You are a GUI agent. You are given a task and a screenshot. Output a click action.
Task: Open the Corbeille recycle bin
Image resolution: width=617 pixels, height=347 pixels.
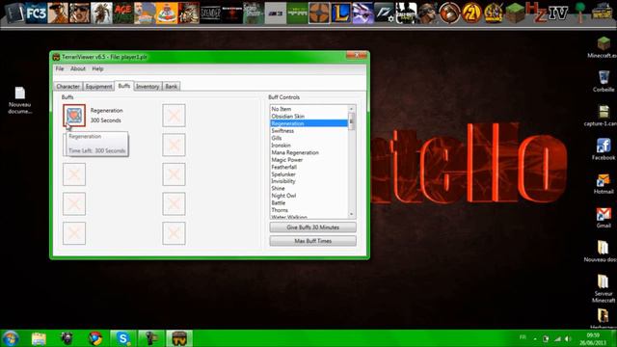604,81
